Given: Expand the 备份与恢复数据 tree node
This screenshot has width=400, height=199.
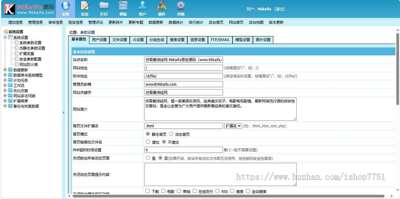Looking at the screenshot, I should point(5,106).
